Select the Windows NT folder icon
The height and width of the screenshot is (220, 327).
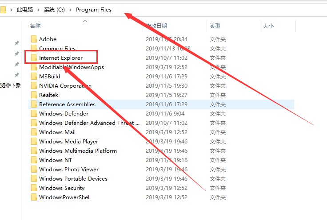pos(34,160)
